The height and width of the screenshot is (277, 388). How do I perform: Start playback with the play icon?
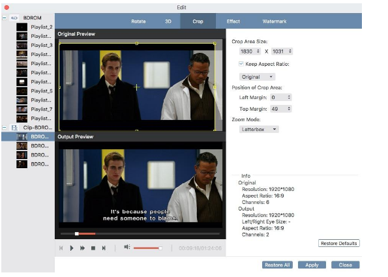(x=72, y=248)
